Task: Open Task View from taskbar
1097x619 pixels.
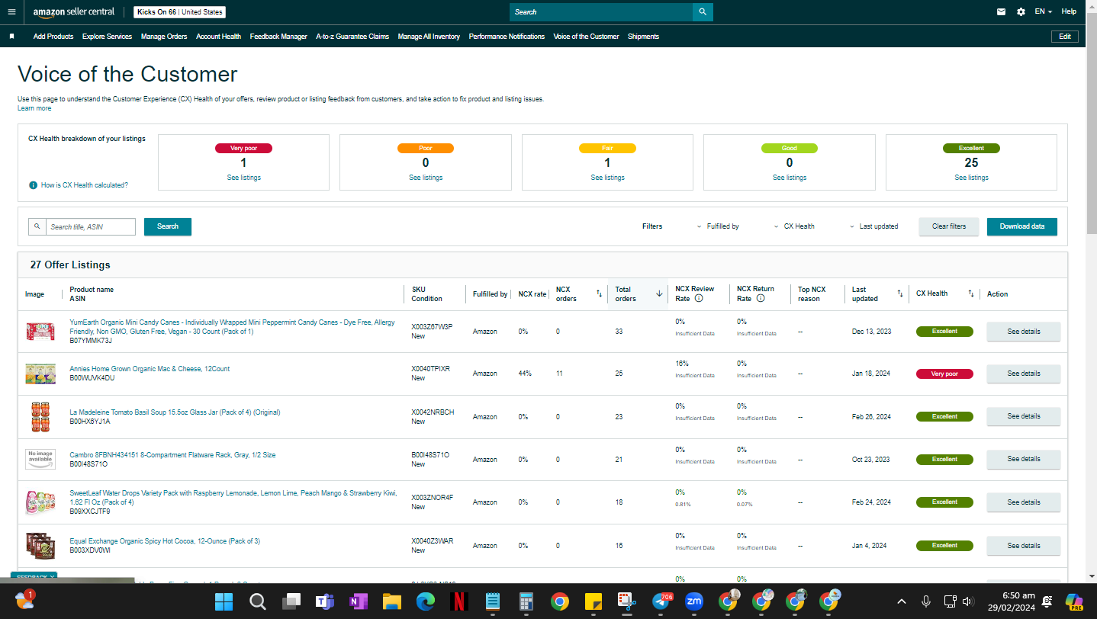Action: pos(291,601)
